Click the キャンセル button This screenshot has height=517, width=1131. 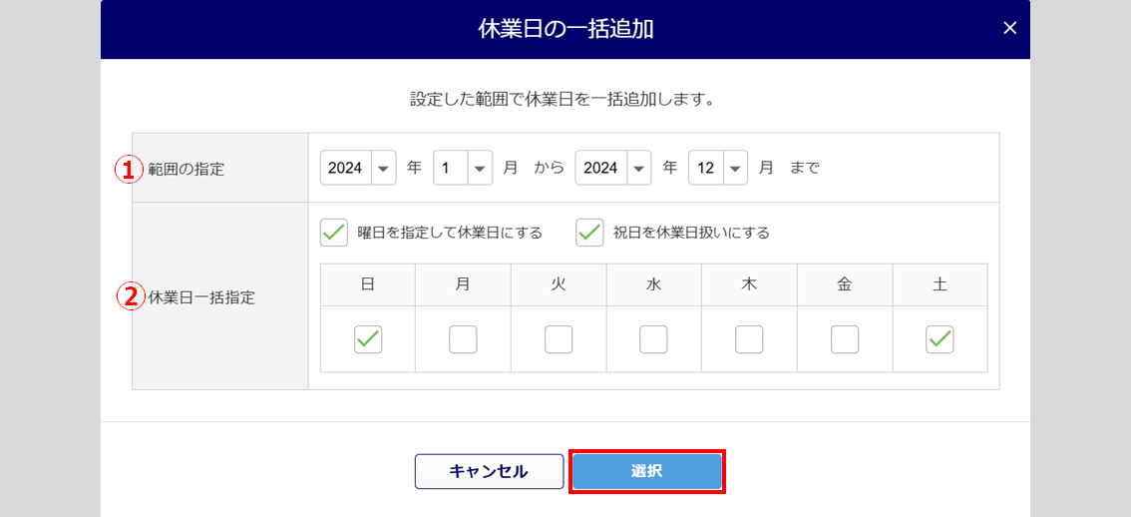pos(489,471)
